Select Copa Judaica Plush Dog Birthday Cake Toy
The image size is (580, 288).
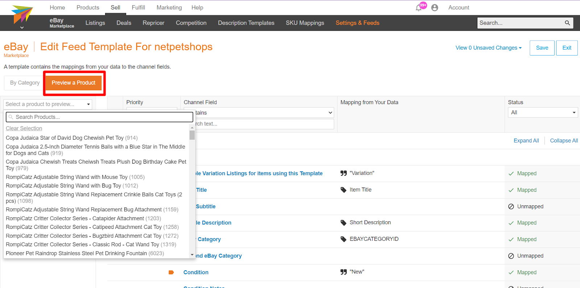[x=96, y=165]
